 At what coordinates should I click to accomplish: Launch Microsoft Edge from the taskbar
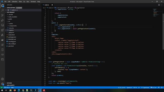(19, 90)
